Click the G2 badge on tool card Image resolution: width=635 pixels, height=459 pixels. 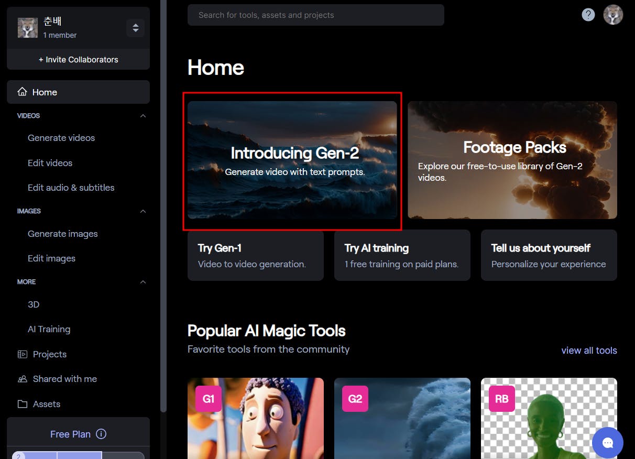pos(355,399)
